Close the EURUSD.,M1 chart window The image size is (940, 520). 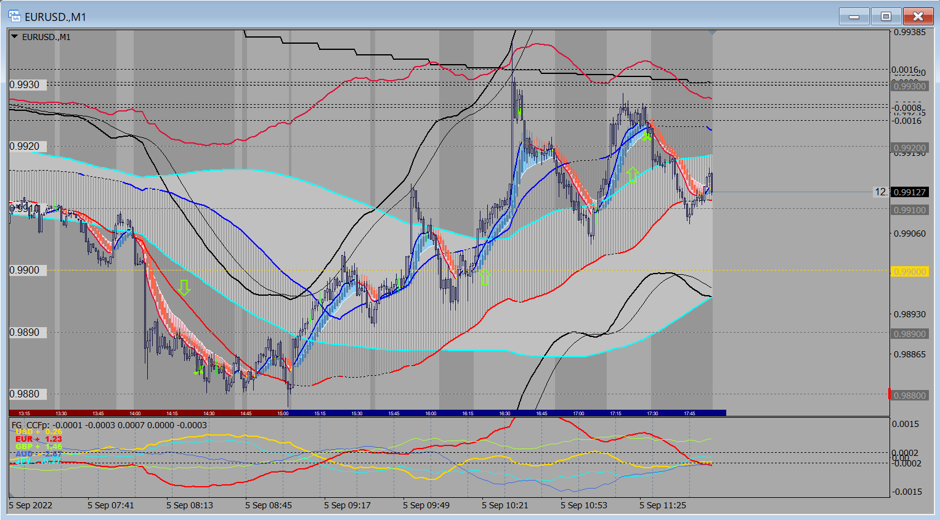point(918,17)
